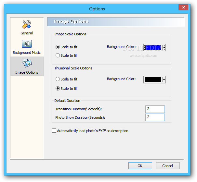Click the Default Duration group title

coord(67,101)
